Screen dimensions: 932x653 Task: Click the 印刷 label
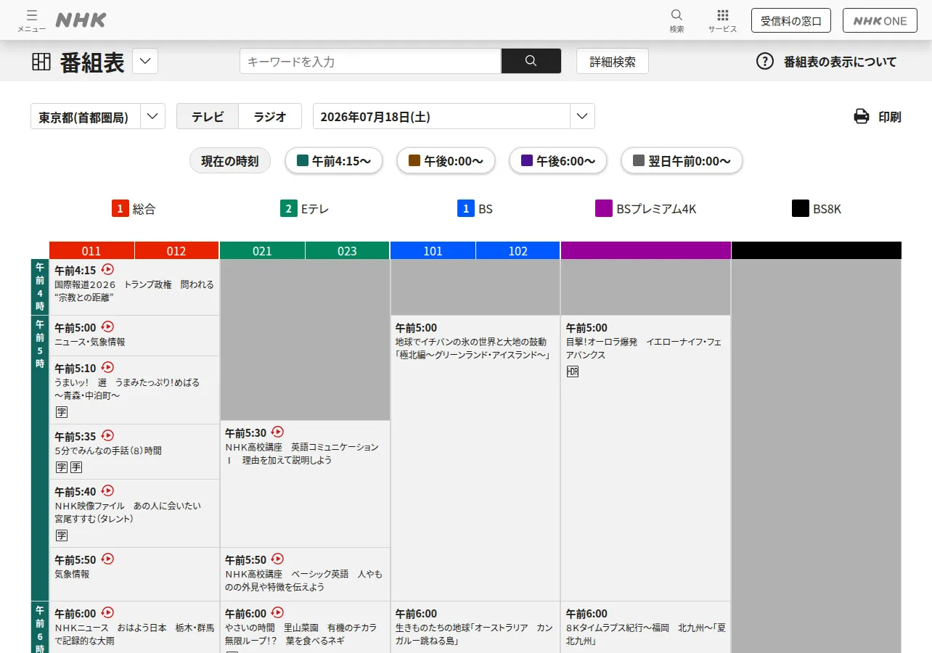point(890,117)
